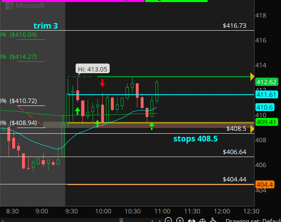Click the 10:00 label on time axis

tap(103, 211)
